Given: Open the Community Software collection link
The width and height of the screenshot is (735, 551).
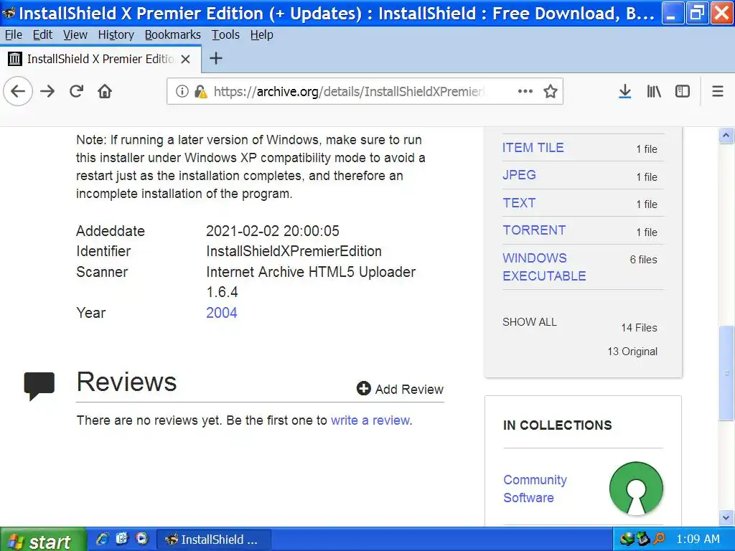Looking at the screenshot, I should pyautogui.click(x=535, y=489).
